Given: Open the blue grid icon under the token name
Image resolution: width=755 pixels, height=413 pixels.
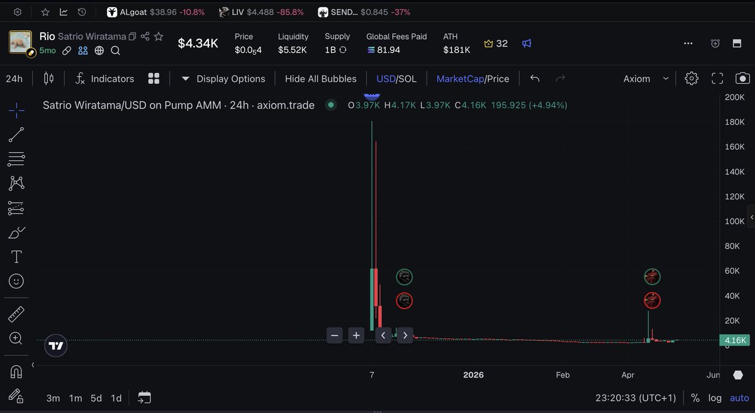Looking at the screenshot, I should 83,50.
